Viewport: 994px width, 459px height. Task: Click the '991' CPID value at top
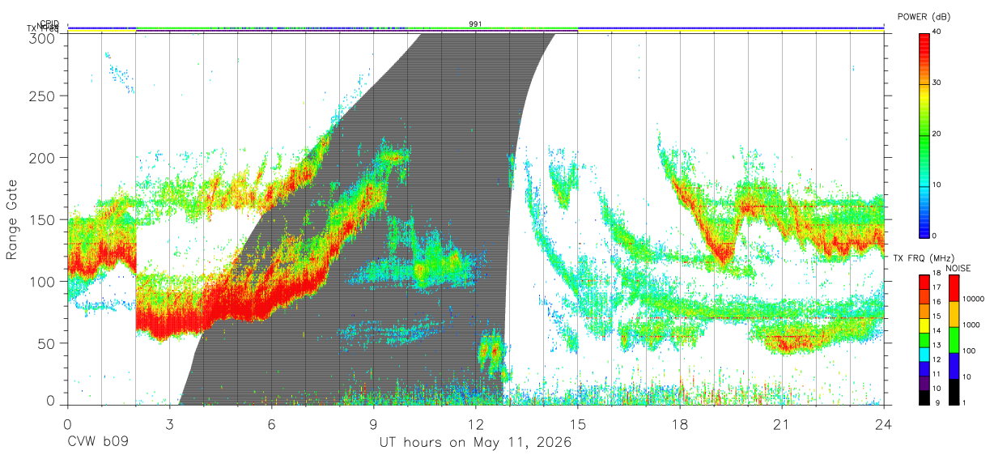pos(476,24)
